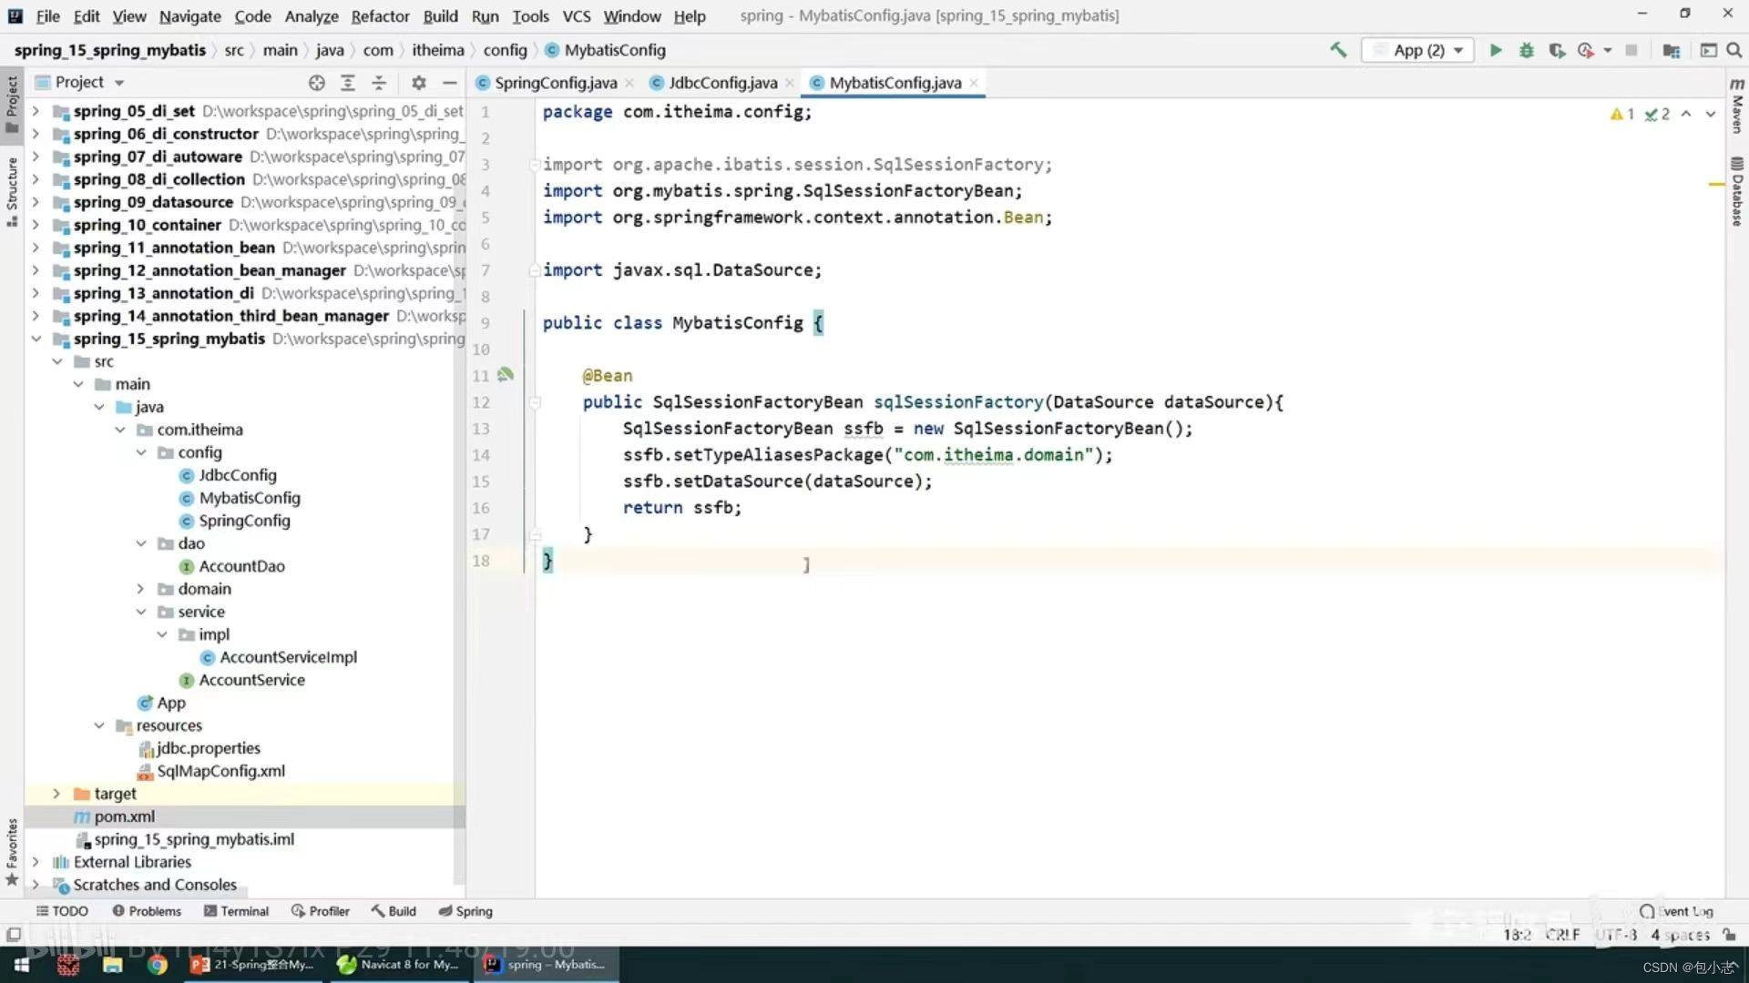Click the profiler run icon
Screen dimensions: 1749x983
coord(1586,50)
